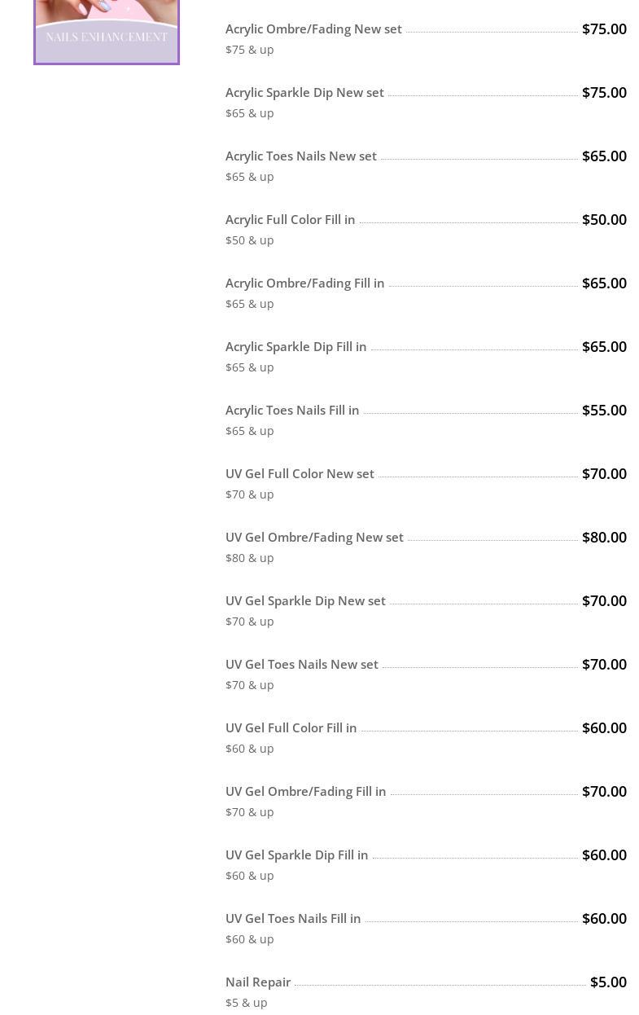Select the Acrylic Ombre/Fading New set service
The height and width of the screenshot is (1015, 639).
click(x=313, y=29)
